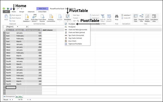Select the cell with value 235
The image size is (163, 102).
tap(34, 58)
